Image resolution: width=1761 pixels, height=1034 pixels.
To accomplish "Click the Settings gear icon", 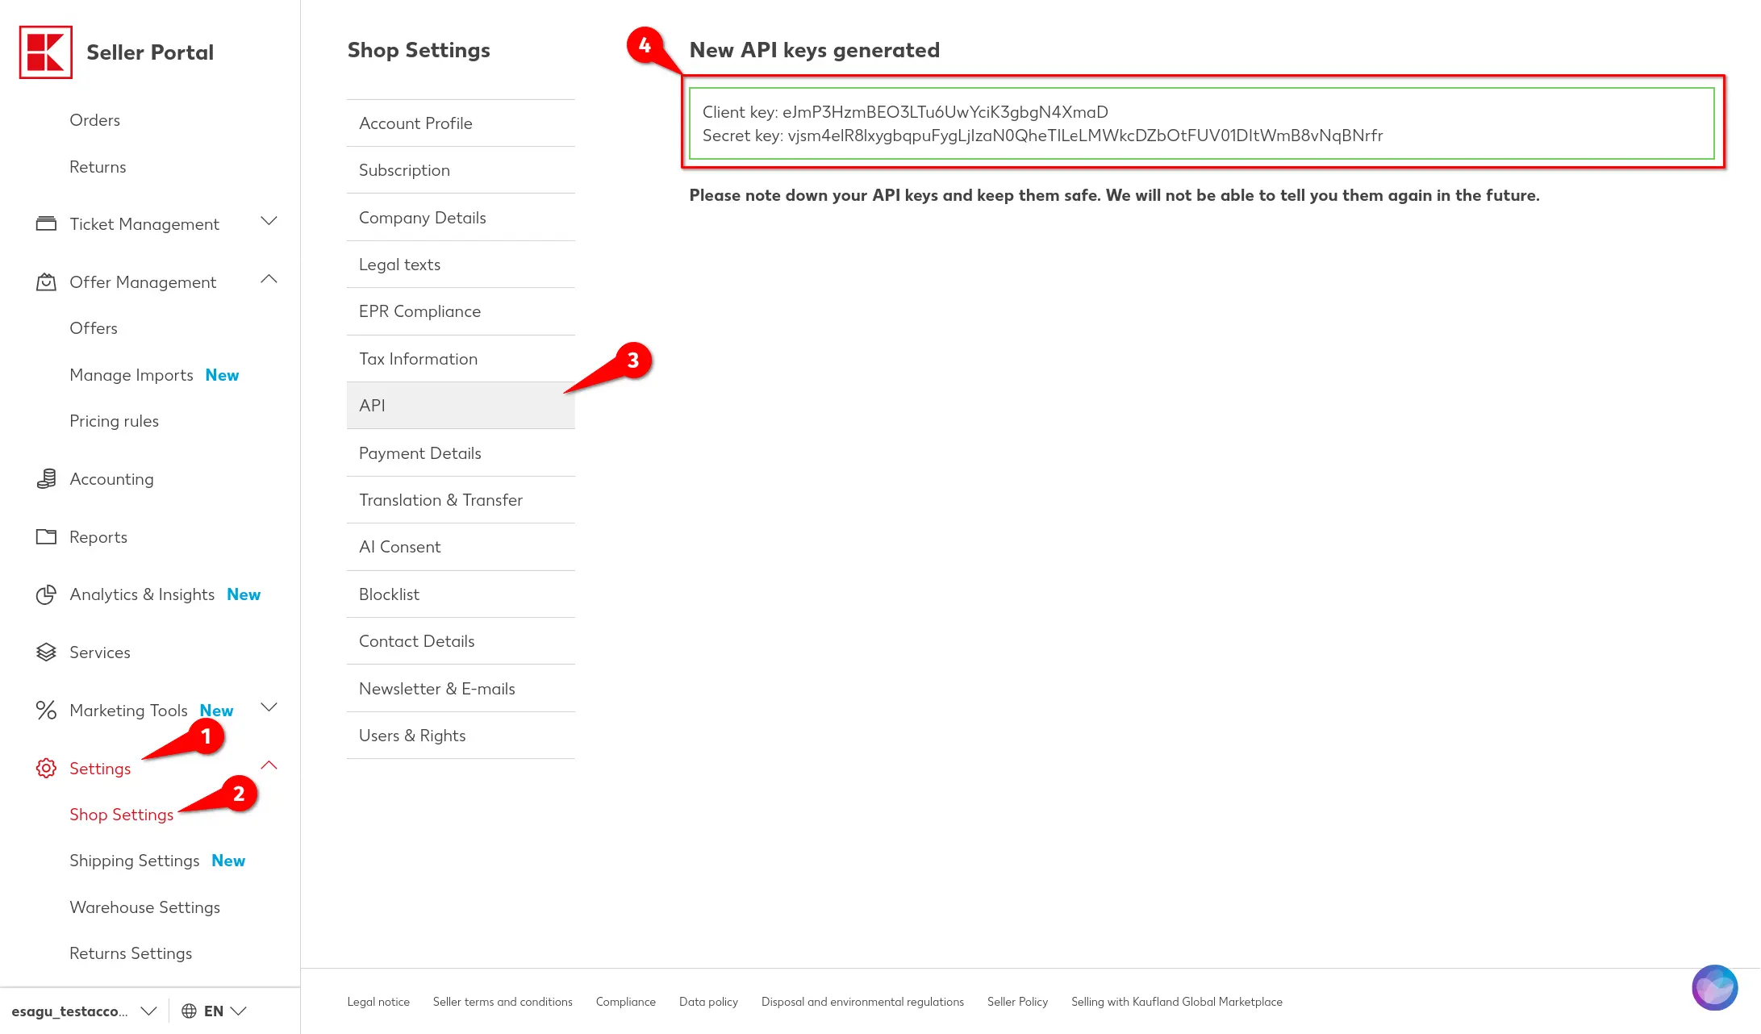I will tap(46, 768).
